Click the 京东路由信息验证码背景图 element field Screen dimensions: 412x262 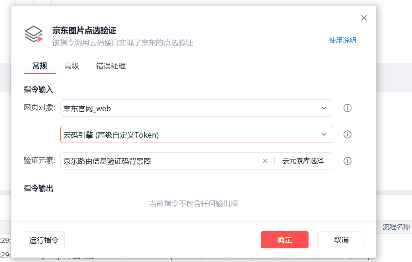pyautogui.click(x=160, y=161)
